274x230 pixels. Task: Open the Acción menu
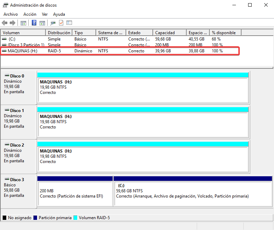click(30, 14)
